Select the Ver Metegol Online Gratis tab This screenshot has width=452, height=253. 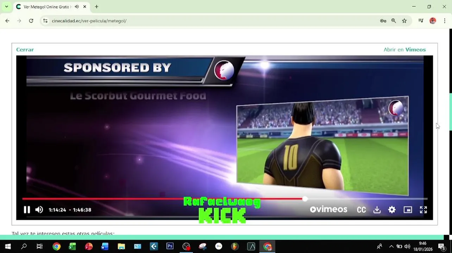(x=48, y=7)
